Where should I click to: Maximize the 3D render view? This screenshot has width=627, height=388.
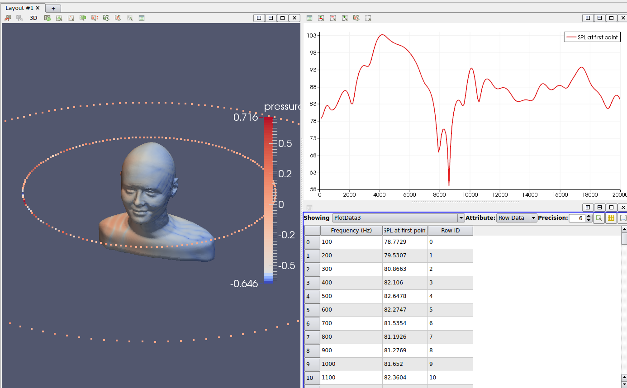[282, 18]
